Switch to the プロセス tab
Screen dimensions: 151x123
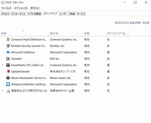click(x=5, y=14)
